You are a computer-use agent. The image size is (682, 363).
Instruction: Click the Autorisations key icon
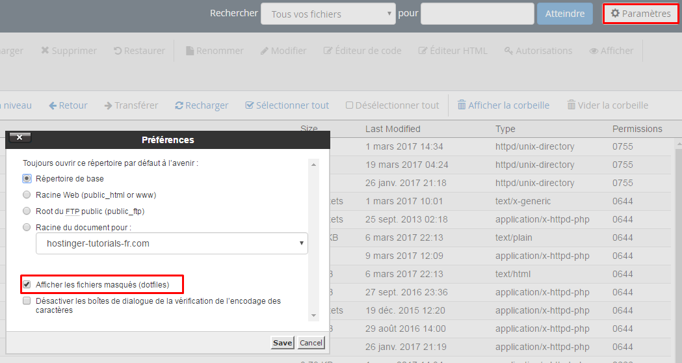tap(508, 51)
